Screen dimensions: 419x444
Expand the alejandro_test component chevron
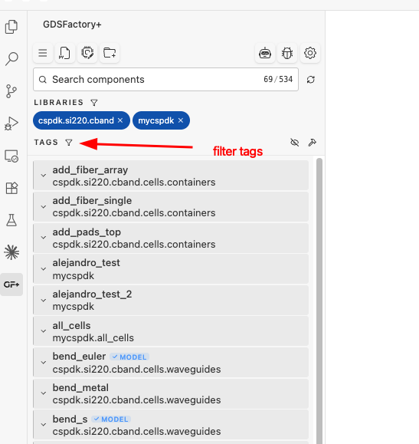click(x=44, y=268)
